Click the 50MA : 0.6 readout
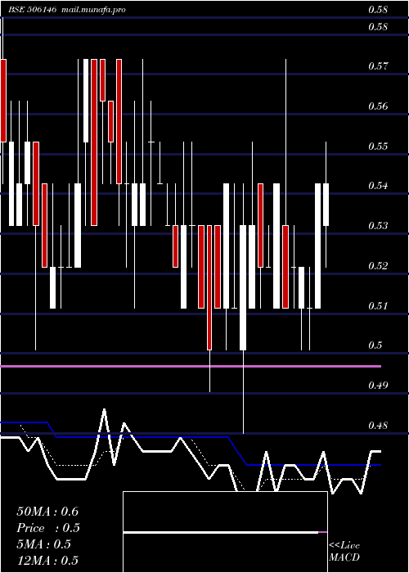 [x=47, y=512]
